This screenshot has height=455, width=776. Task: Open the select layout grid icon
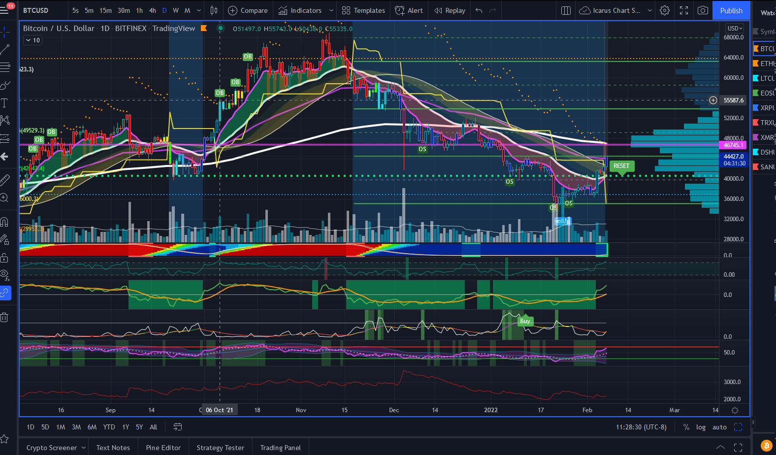click(566, 10)
